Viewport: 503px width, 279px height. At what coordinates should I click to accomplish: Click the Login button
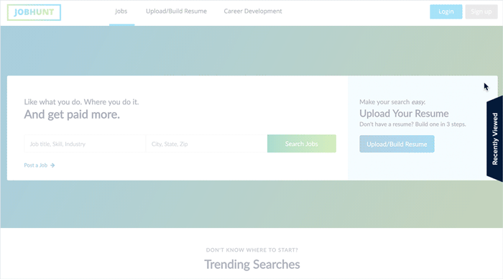[446, 12]
